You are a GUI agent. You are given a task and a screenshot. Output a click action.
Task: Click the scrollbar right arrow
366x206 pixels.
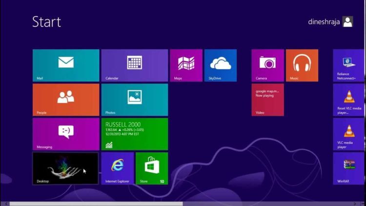355,204
